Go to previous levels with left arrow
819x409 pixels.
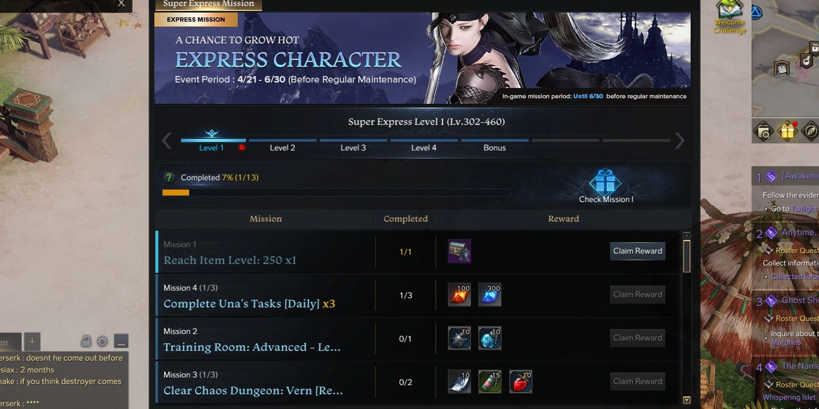(x=167, y=141)
